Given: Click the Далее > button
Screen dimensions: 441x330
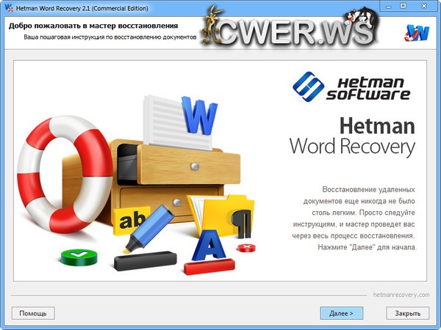Looking at the screenshot, I should tap(341, 313).
